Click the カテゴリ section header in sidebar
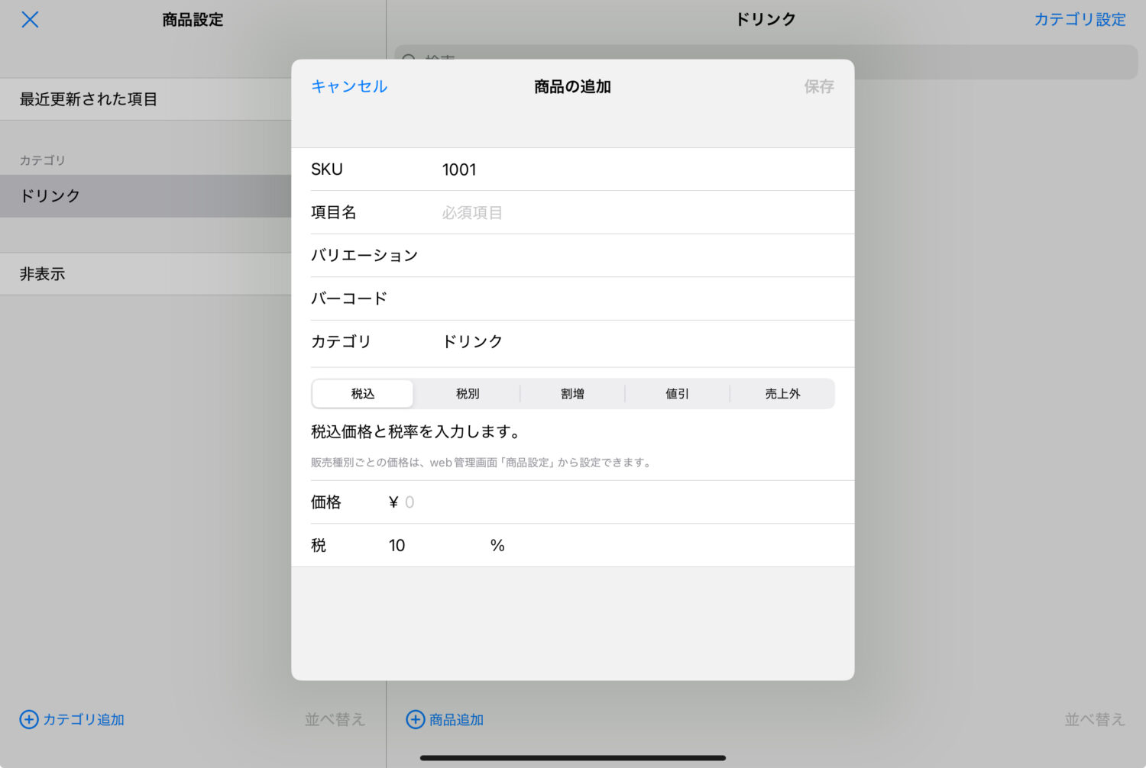 [43, 160]
